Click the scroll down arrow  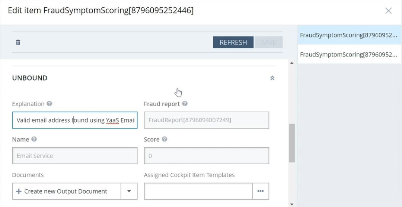(292, 204)
